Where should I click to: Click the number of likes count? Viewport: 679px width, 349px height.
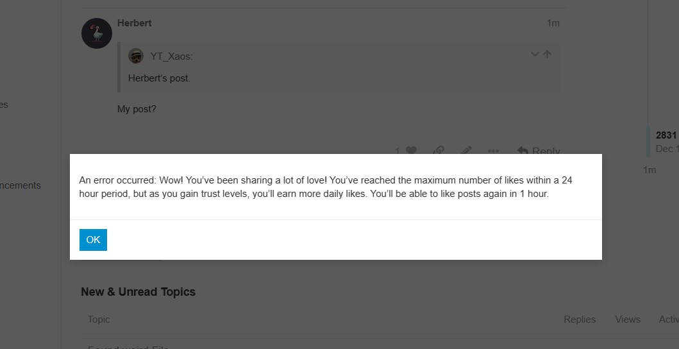pyautogui.click(x=398, y=151)
